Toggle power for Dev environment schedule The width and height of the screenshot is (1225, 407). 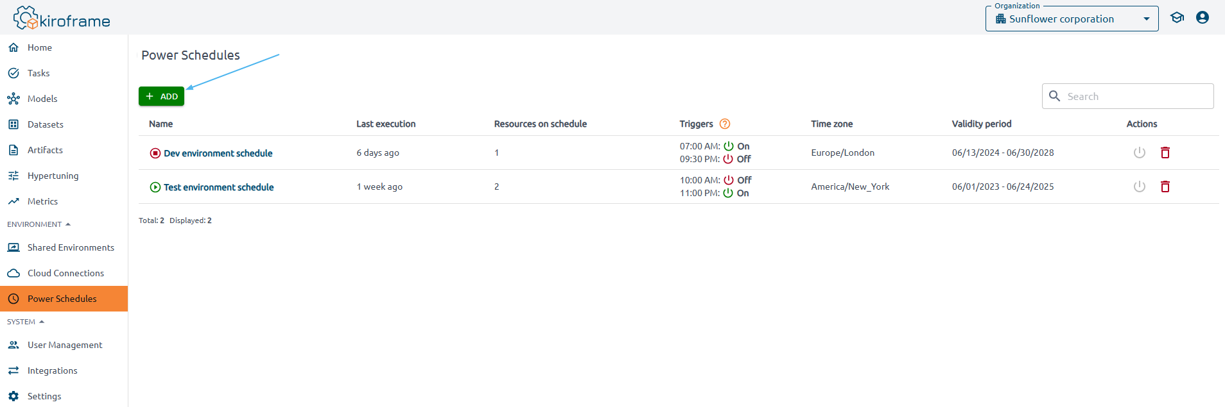[x=1139, y=153]
